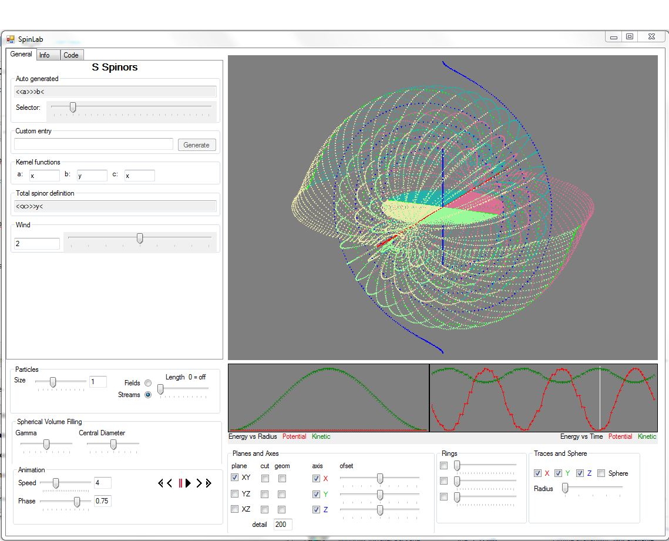
Task: Enable the Sphere checkbox
Action: 601,473
